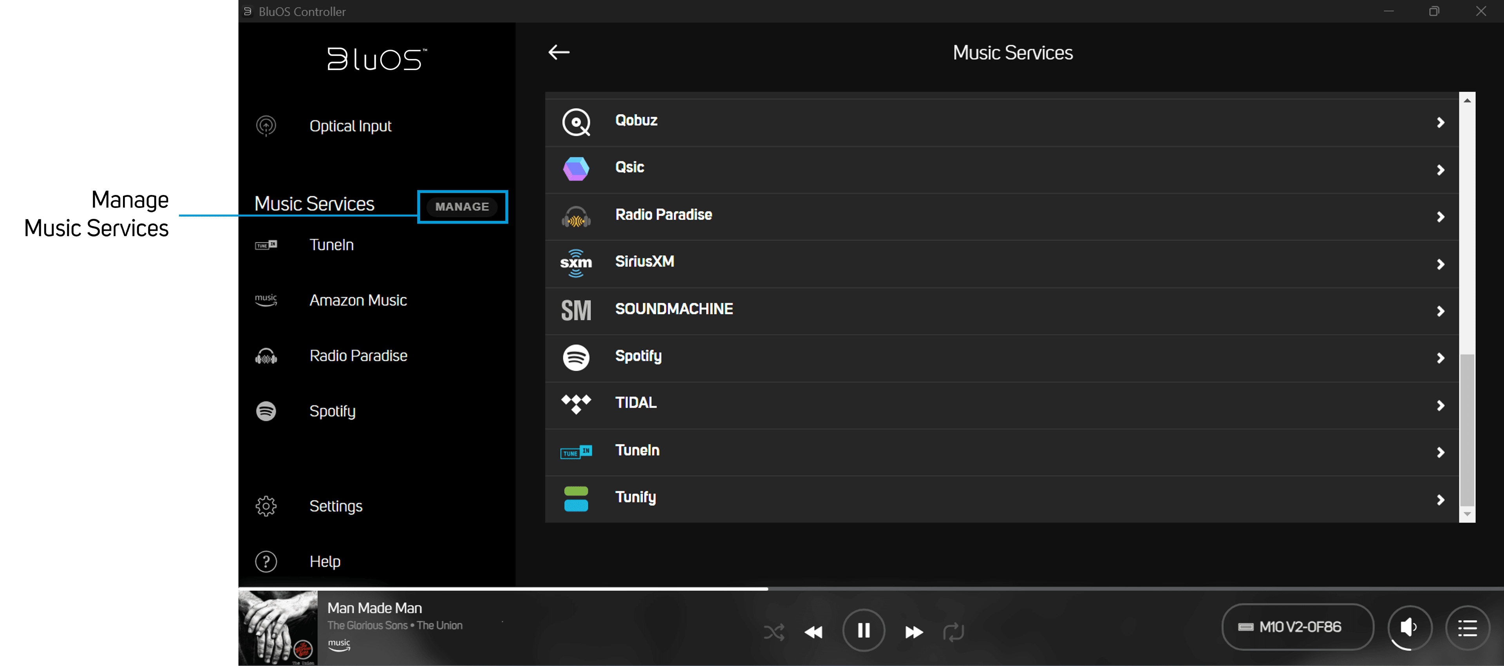Click the SiriusXM sxm logo icon
This screenshot has height=666, width=1504.
576,263
